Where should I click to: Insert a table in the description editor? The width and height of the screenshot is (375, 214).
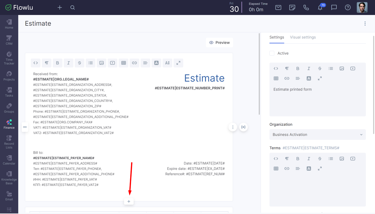coord(276,78)
